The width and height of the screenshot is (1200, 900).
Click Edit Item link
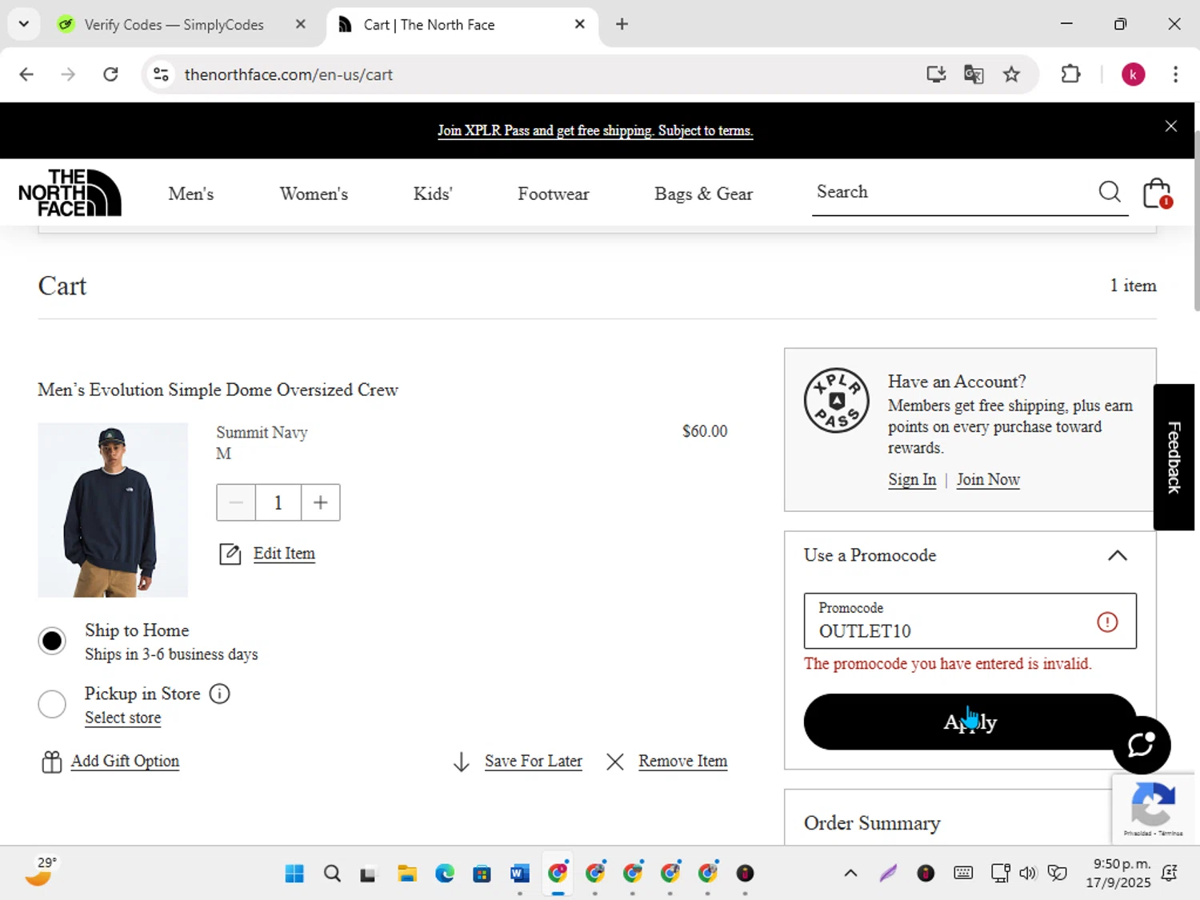[284, 554]
